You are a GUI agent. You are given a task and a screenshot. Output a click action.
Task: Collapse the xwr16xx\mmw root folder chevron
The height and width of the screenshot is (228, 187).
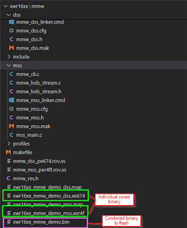click(6, 6)
